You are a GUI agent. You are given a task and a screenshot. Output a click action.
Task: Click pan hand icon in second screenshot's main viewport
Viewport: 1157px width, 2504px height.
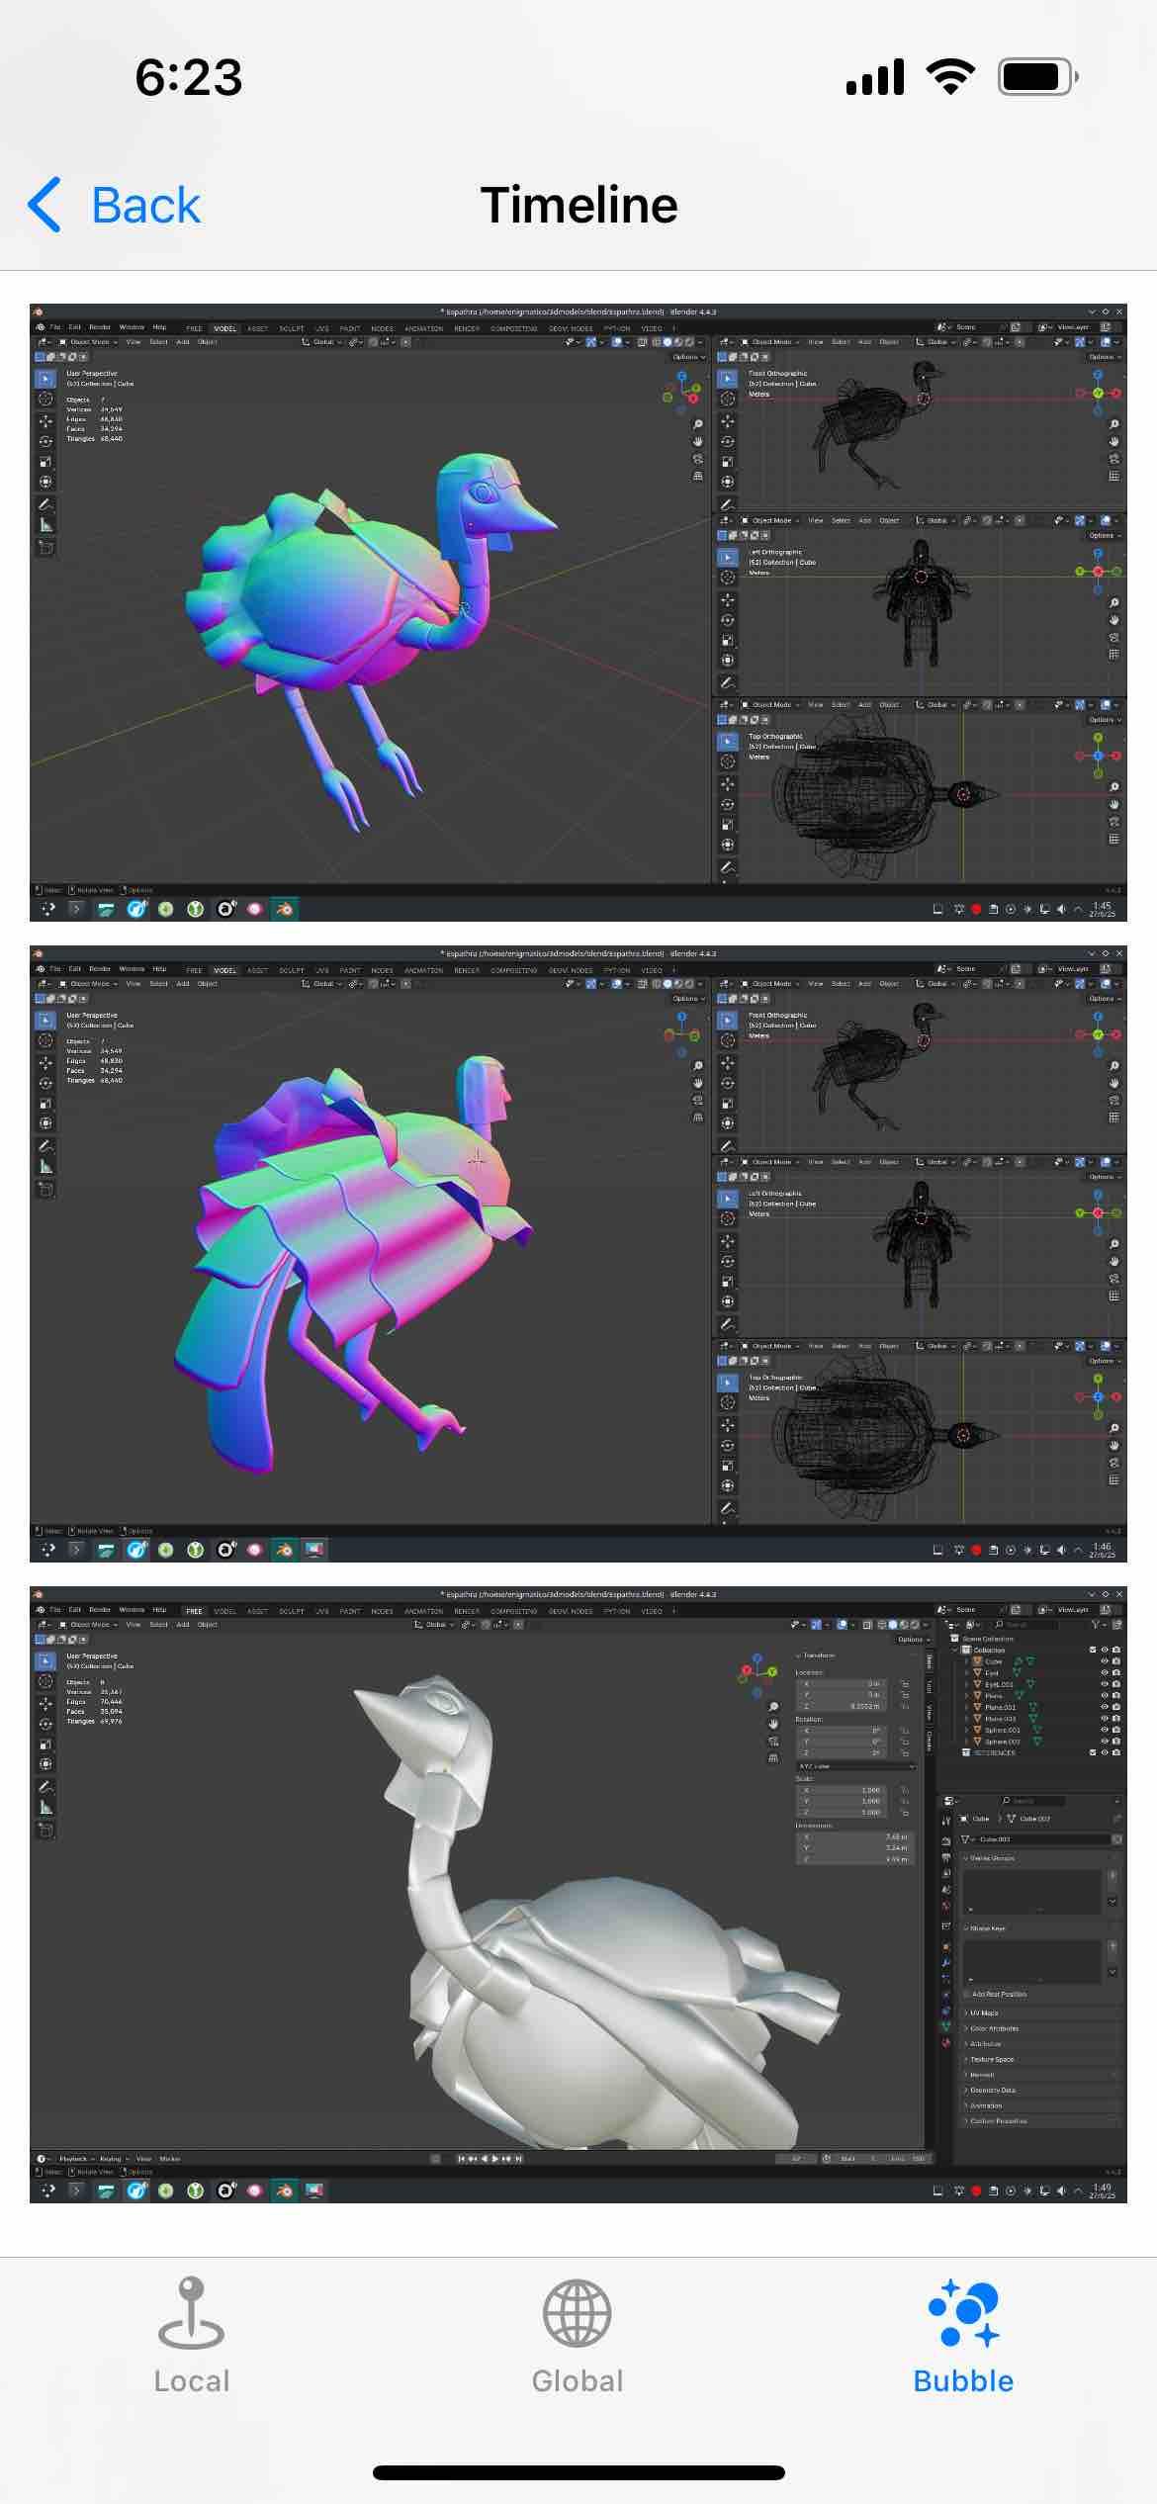point(698,1083)
